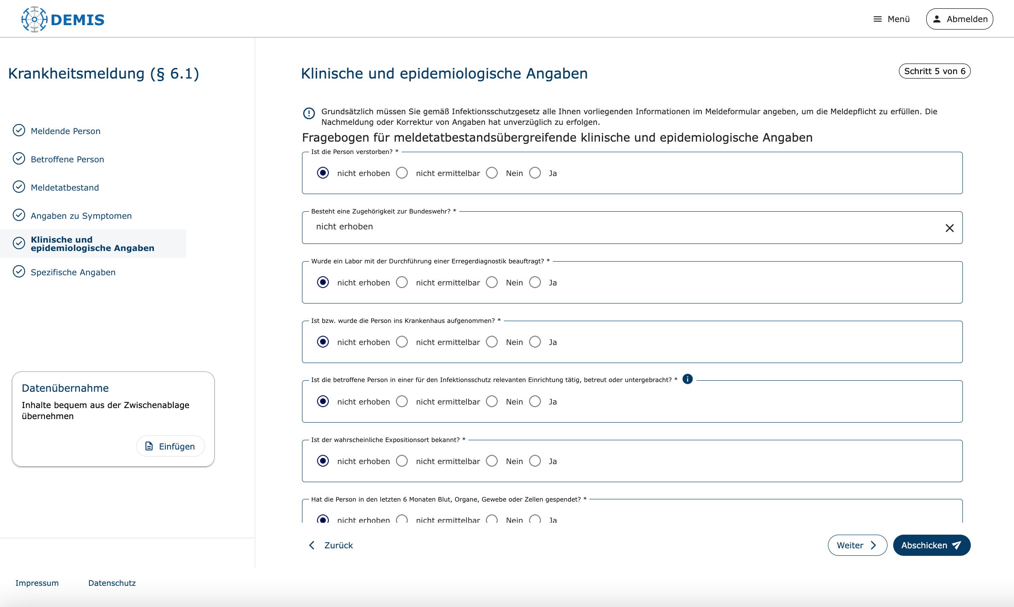Open the hamburger Menü icon
Screen dimensions: 1014x607
877,19
